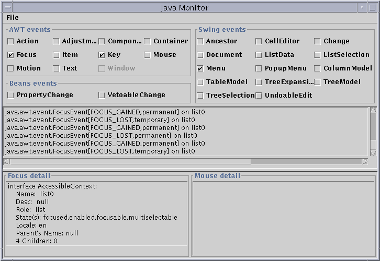Screen dimensions: 380x261
Task: Toggle the ListSelection checkbox
Action: (x=318, y=55)
